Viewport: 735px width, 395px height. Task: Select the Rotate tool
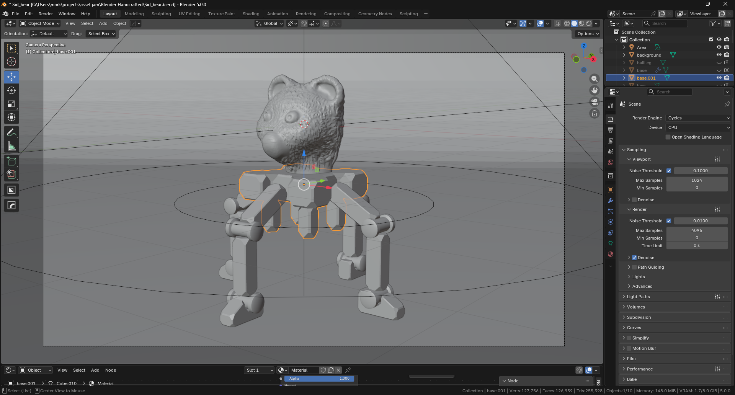click(11, 90)
